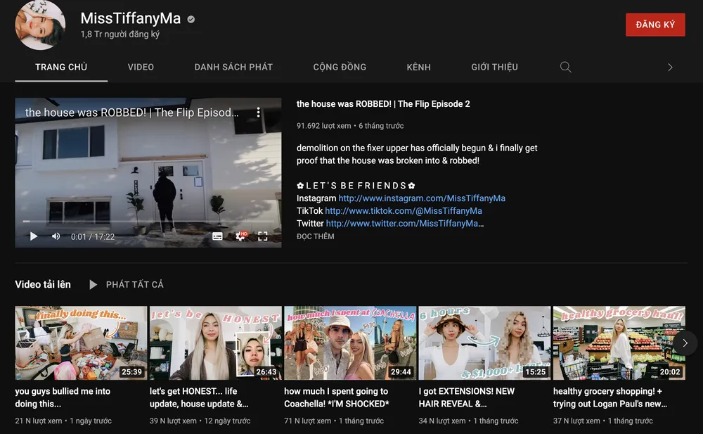Click the play icon on the video player
The height and width of the screenshot is (434, 703).
(x=33, y=236)
